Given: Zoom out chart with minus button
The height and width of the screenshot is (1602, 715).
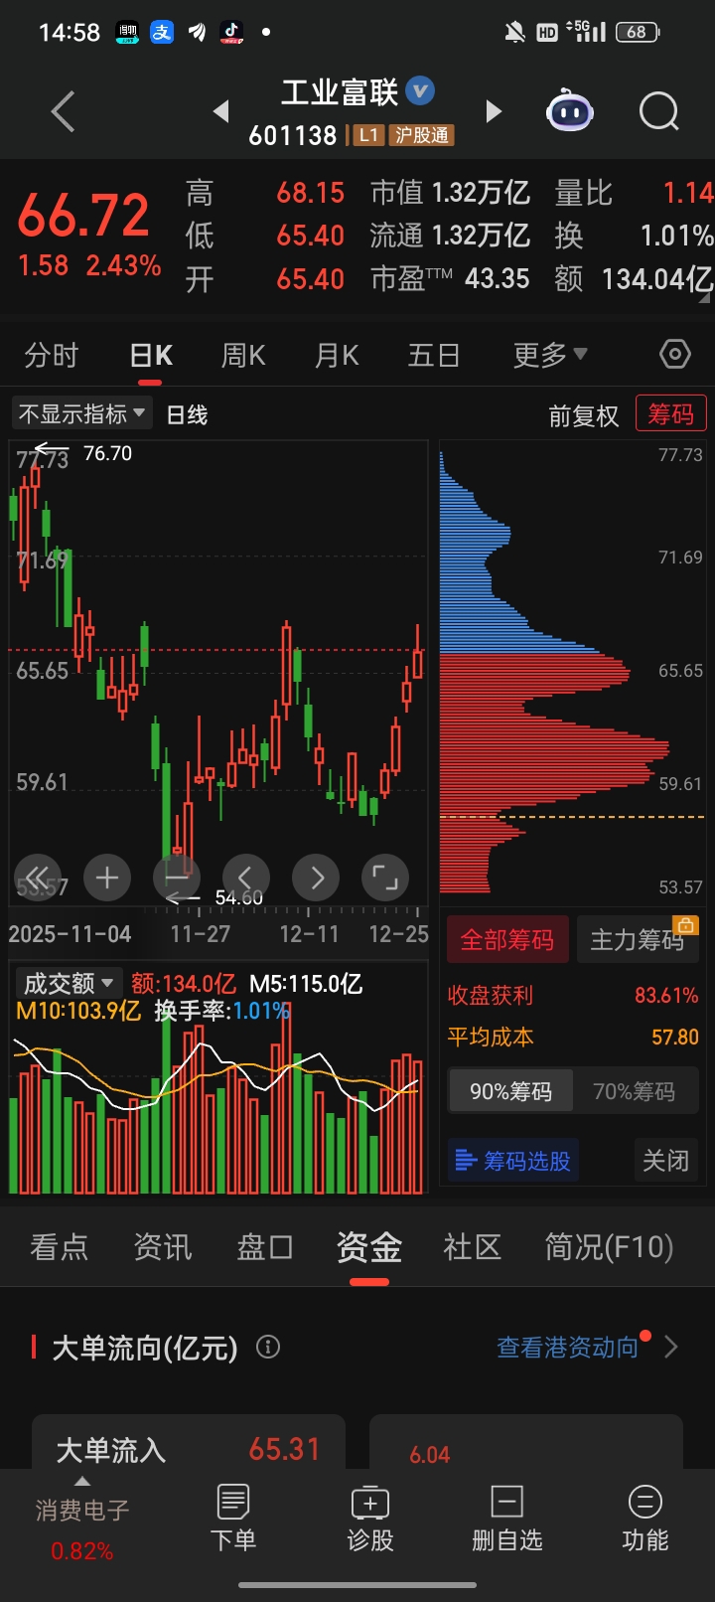Looking at the screenshot, I should click(x=177, y=878).
